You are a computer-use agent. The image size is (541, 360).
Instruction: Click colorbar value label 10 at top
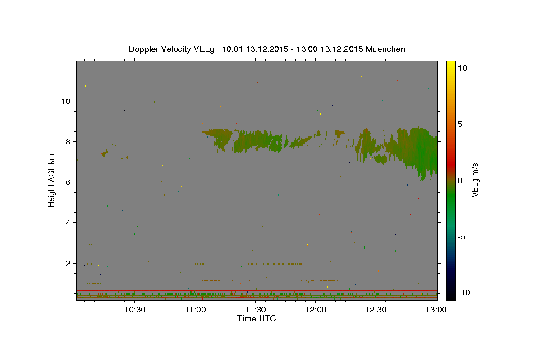[462, 68]
